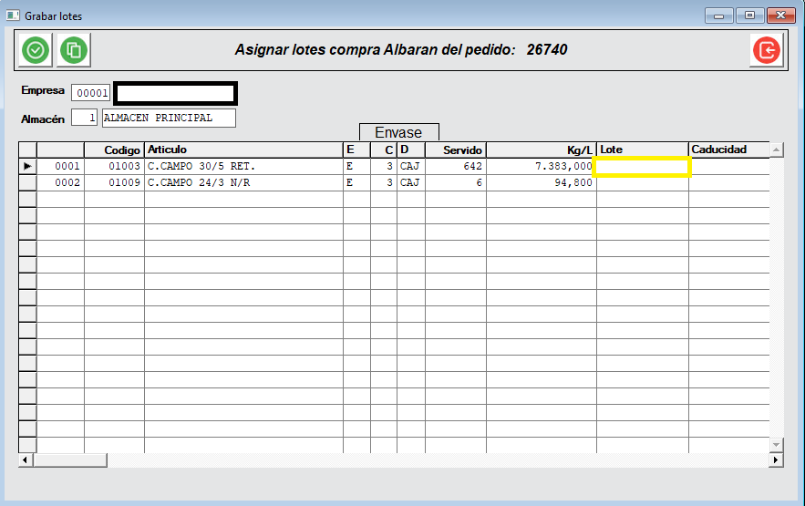Click the ALMACEN PRINCIPAL field
Viewport: 805px width, 506px height.
[169, 118]
